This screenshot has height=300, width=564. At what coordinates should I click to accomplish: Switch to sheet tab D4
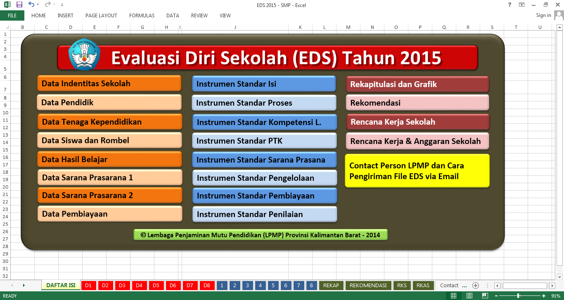coord(139,286)
